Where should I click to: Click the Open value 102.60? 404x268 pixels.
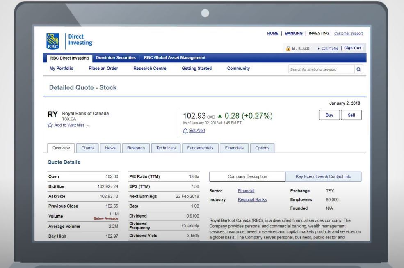tap(112, 177)
